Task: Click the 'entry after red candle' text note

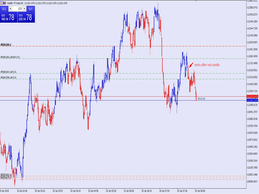Action: (x=207, y=65)
